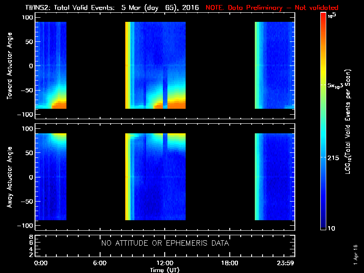This screenshot has height=273, width=364.
Task: Click the plot title 'TWINS2: Total Valid Events'
Action: pyautogui.click(x=70, y=8)
